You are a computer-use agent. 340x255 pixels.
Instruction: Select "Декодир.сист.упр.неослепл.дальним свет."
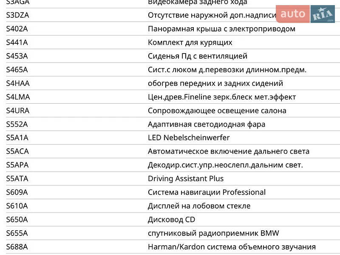[x=225, y=165]
